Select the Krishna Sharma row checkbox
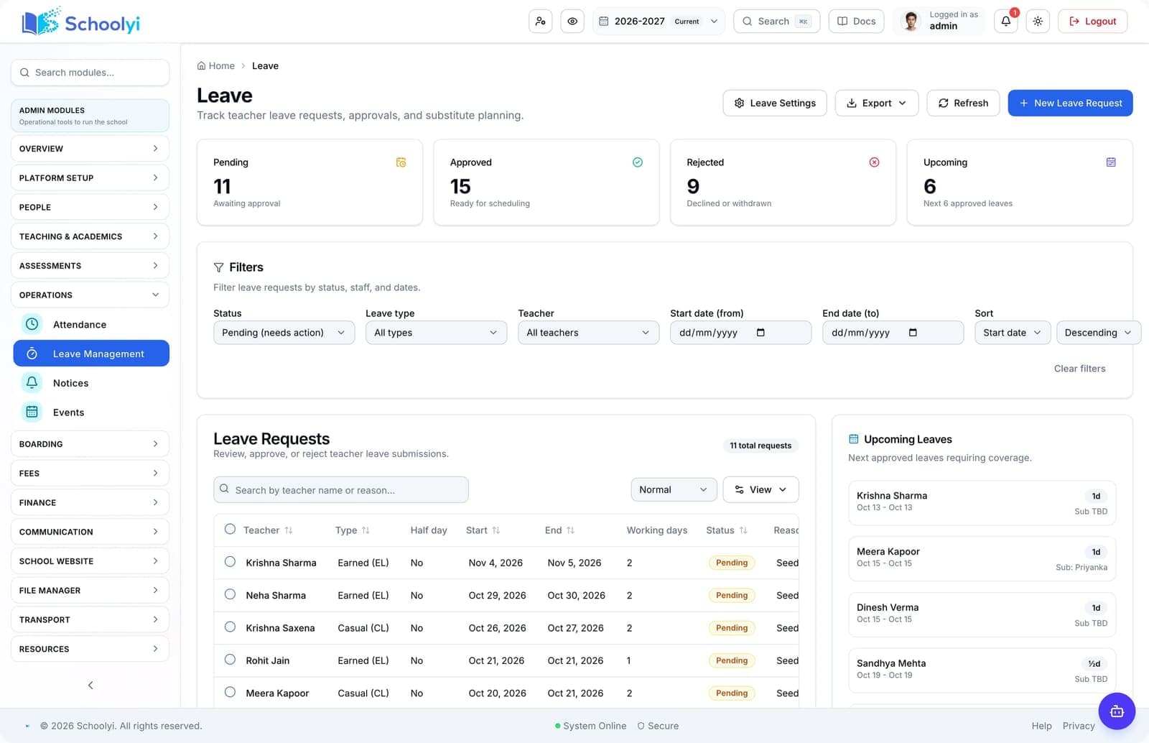Screen dimensions: 1149x743 (x=230, y=562)
